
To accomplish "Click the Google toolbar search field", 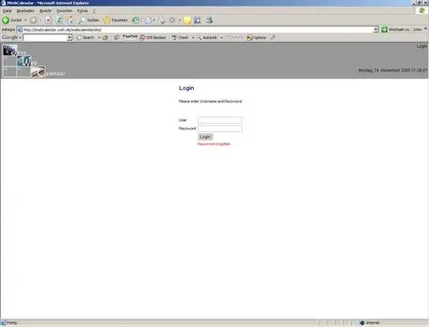I will 46,37.
